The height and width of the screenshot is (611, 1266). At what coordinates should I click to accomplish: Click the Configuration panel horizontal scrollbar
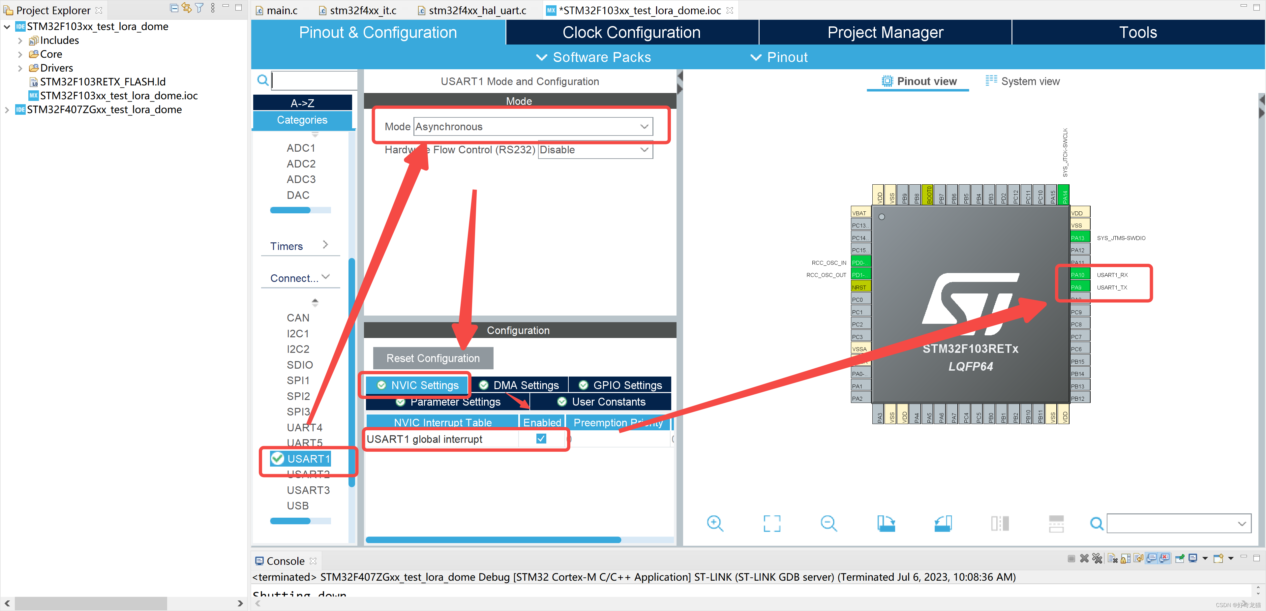pyautogui.click(x=493, y=540)
